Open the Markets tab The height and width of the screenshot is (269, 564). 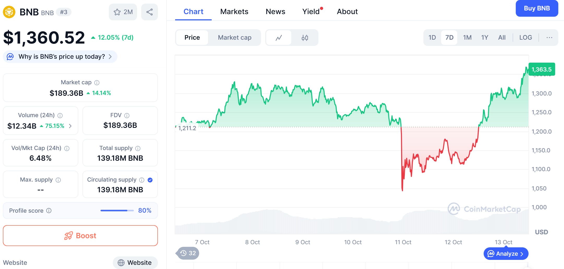click(x=234, y=11)
